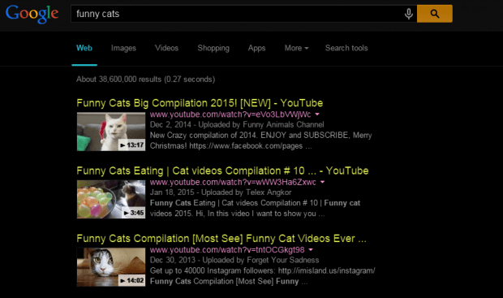This screenshot has height=298, width=503.
Task: Expand arrow beside tntOCGkgt98 URL
Action: [x=311, y=250]
